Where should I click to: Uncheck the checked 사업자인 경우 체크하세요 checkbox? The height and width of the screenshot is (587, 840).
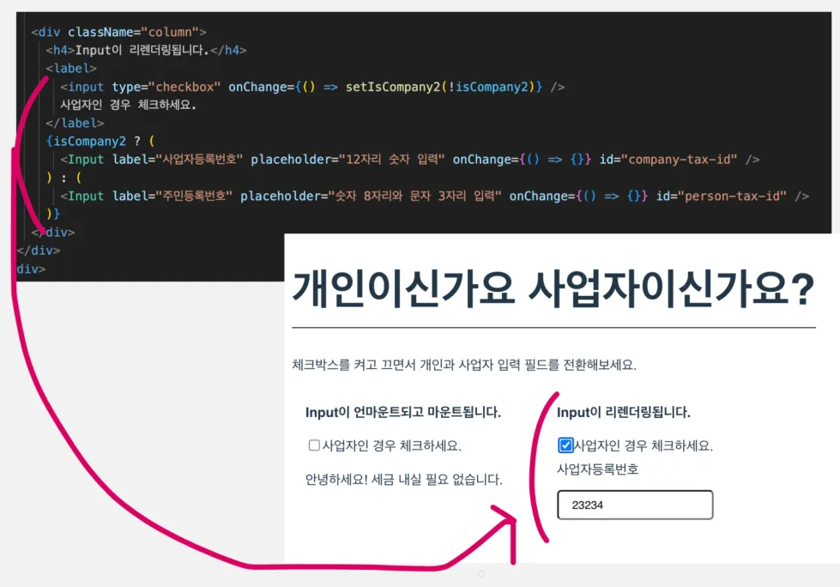click(x=565, y=445)
